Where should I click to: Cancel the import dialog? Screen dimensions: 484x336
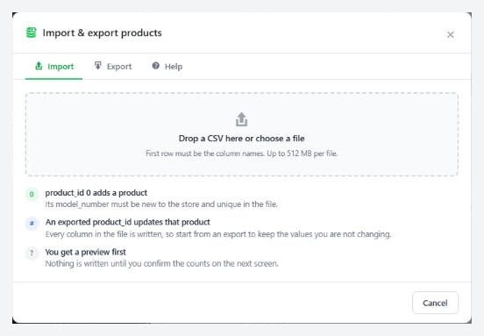click(435, 303)
